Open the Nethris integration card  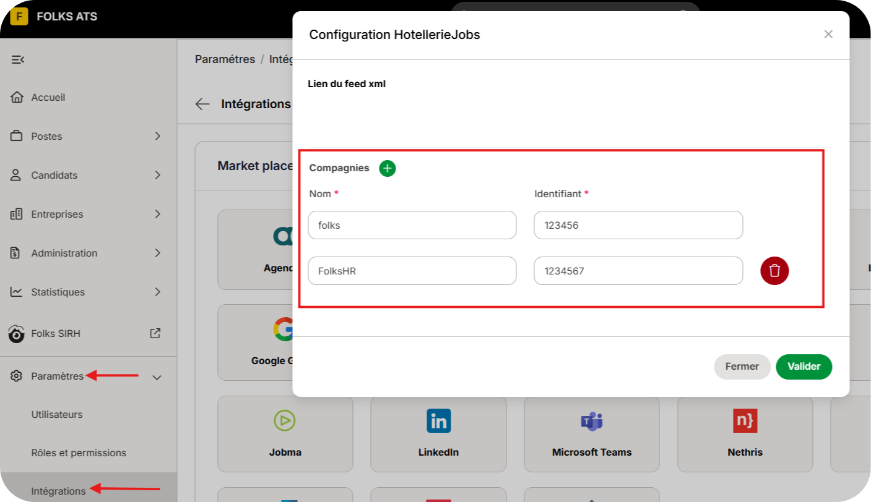point(745,434)
